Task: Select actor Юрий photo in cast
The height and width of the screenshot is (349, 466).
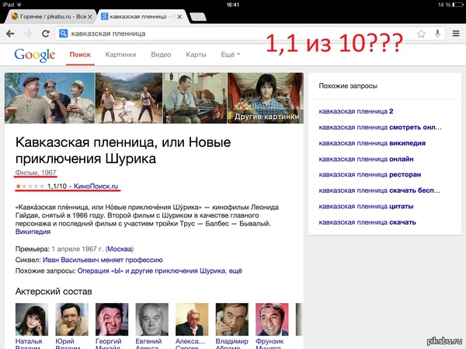Action: [71, 319]
